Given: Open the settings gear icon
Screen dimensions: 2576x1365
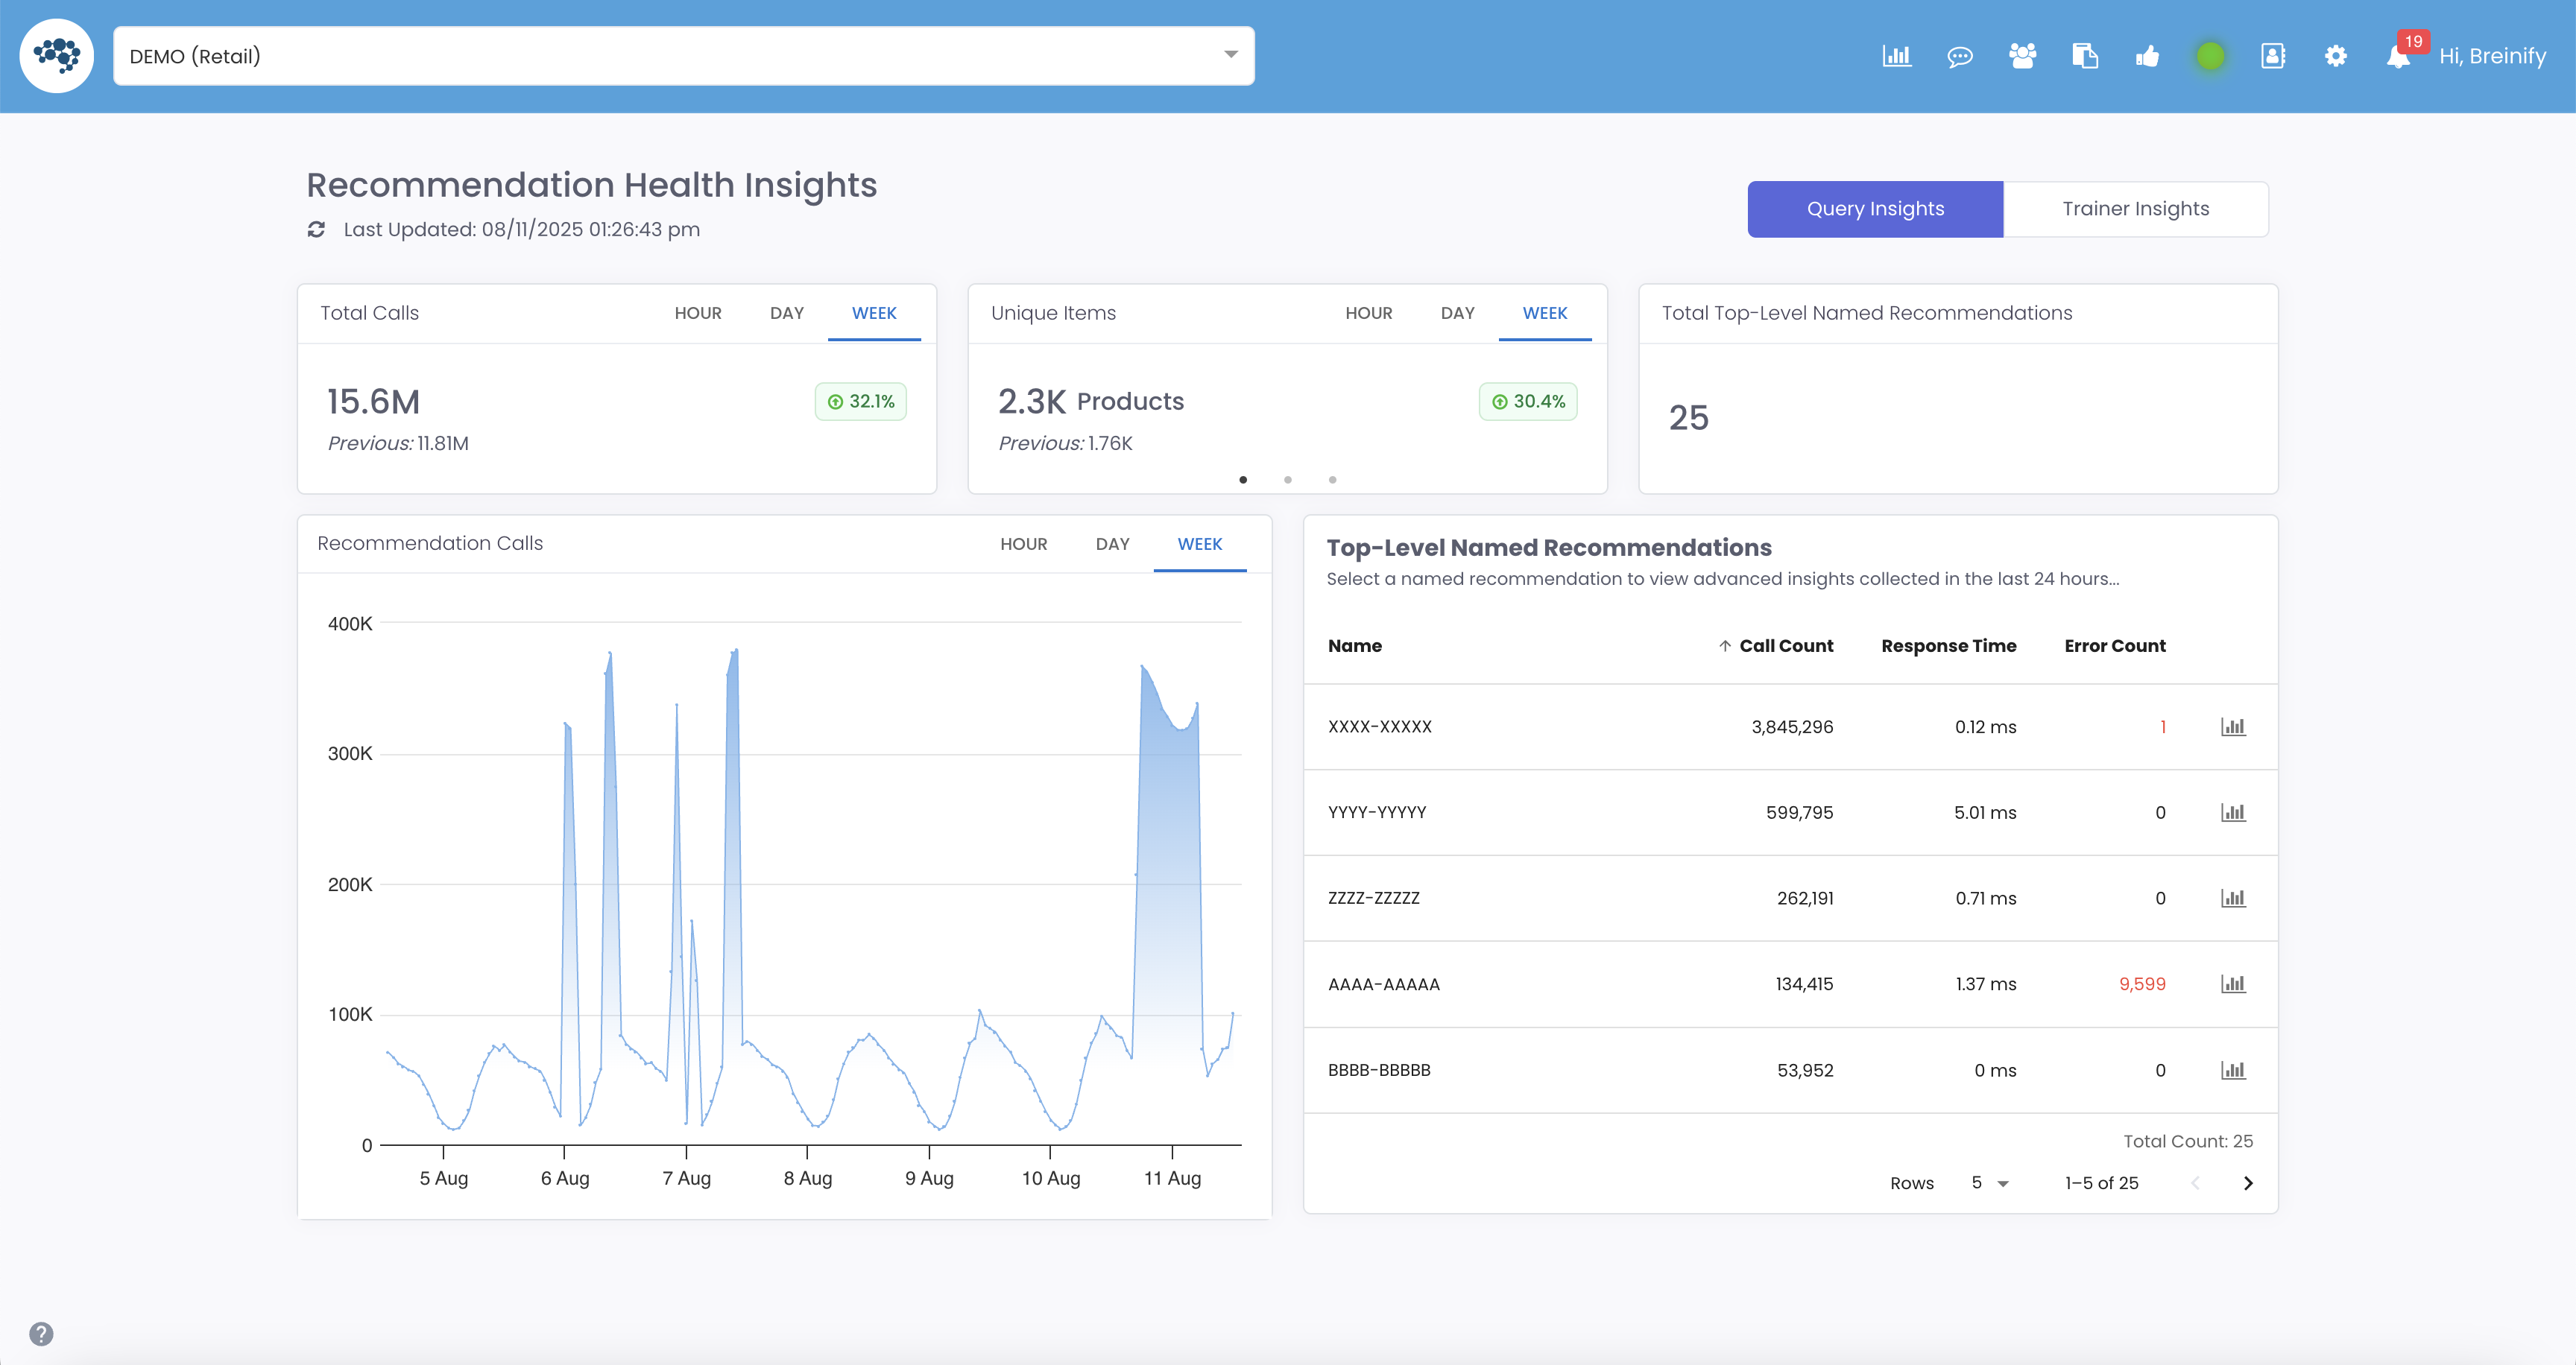Looking at the screenshot, I should tap(2335, 56).
